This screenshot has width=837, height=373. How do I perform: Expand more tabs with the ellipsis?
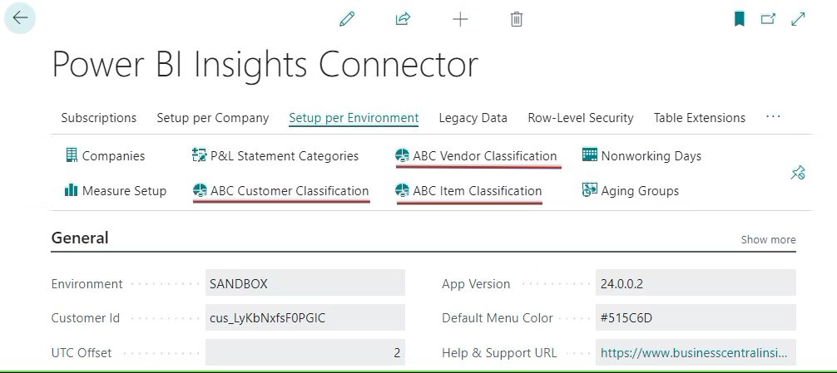point(773,117)
